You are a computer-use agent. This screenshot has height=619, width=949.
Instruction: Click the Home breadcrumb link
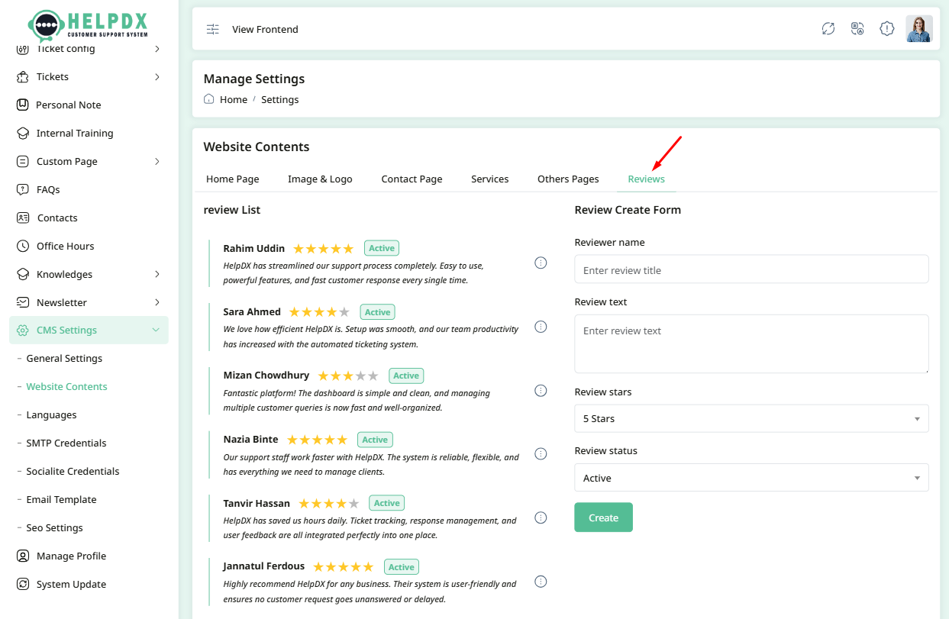coord(234,99)
